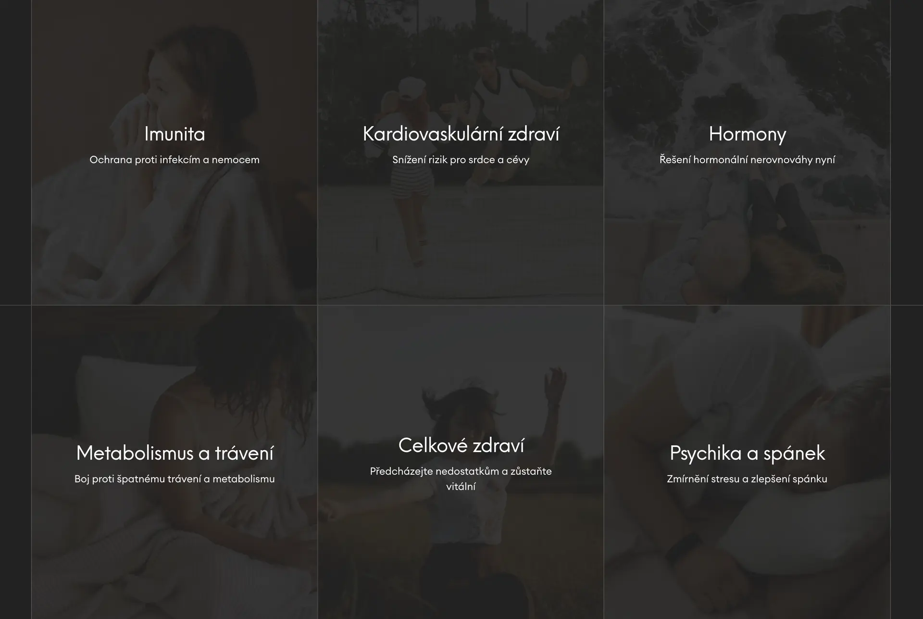Select the Hormony category heading
This screenshot has height=619, width=923.
pos(747,134)
